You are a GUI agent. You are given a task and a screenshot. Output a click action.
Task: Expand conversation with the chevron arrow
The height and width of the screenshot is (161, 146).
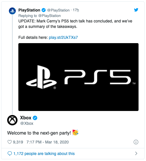(136, 154)
